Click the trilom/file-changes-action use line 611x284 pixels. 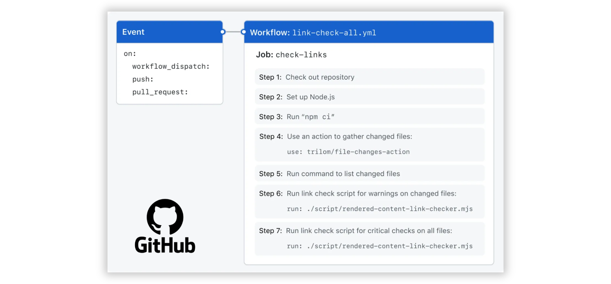point(348,152)
